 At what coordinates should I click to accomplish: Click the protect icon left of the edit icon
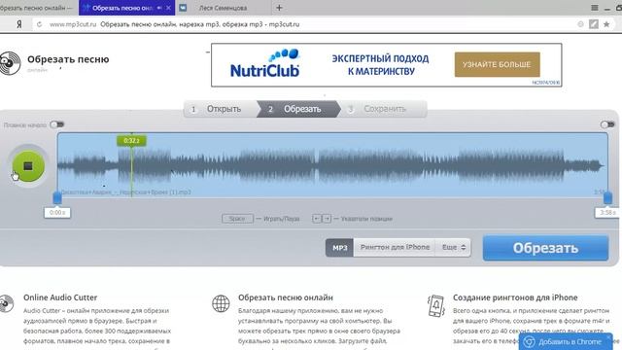(581, 24)
